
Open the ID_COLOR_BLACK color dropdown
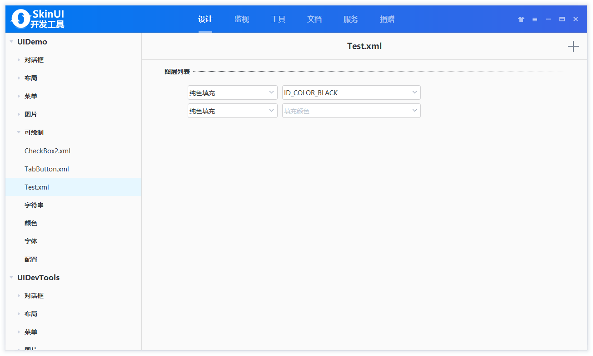(x=351, y=93)
